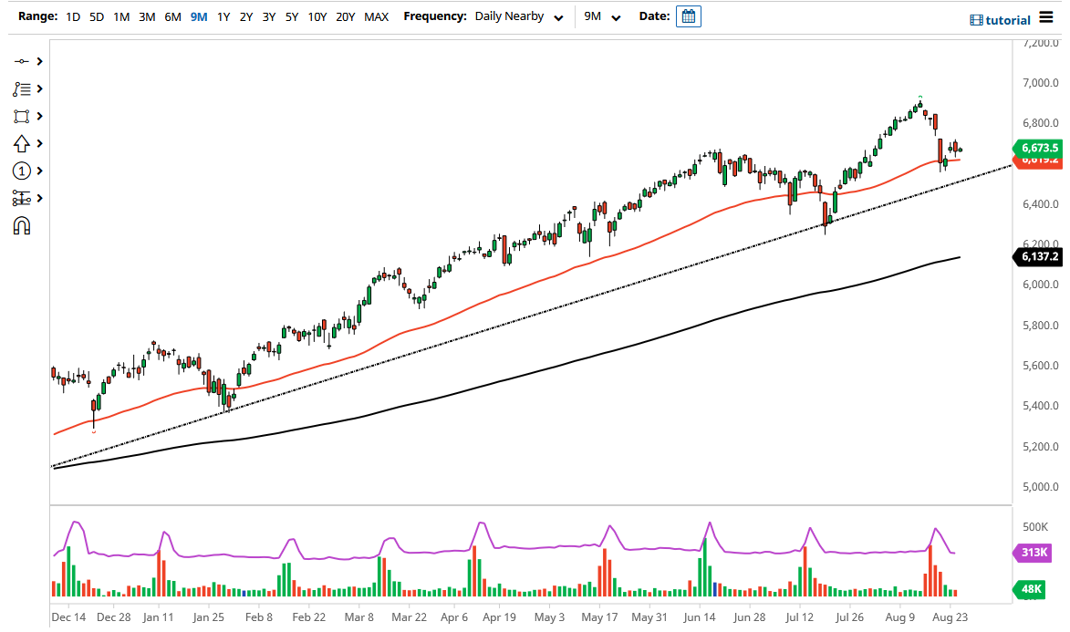Viewport: 1070px width, 632px height.
Task: Expand the trend line tool options chevron
Action: (x=37, y=61)
